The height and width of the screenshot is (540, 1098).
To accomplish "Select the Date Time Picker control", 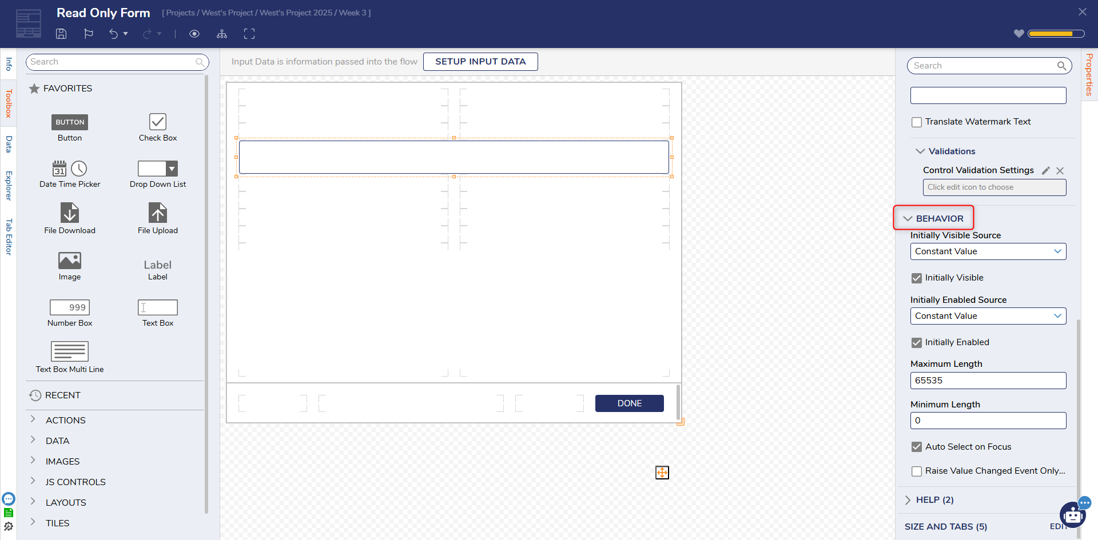I will click(x=70, y=174).
